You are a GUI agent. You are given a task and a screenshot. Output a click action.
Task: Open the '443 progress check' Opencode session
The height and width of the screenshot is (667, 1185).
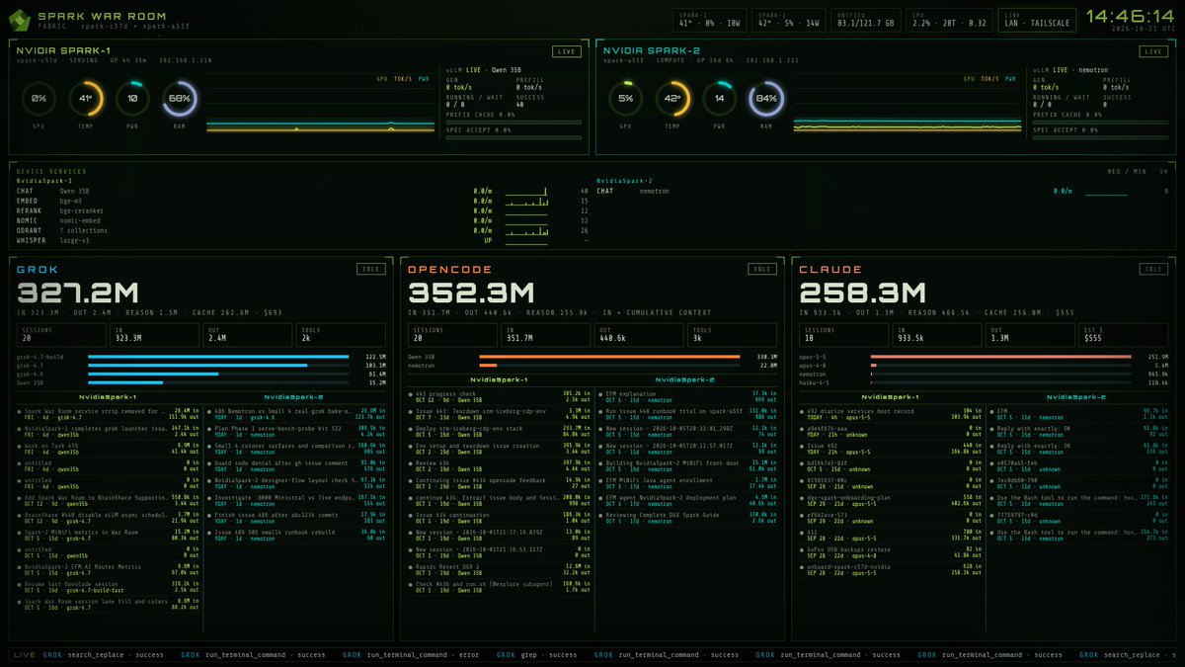(x=498, y=395)
